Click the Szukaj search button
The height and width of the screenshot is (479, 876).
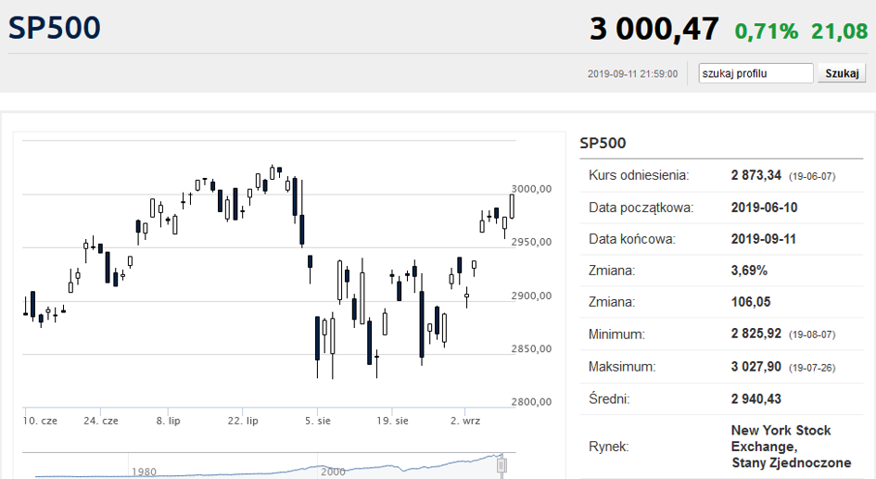842,73
